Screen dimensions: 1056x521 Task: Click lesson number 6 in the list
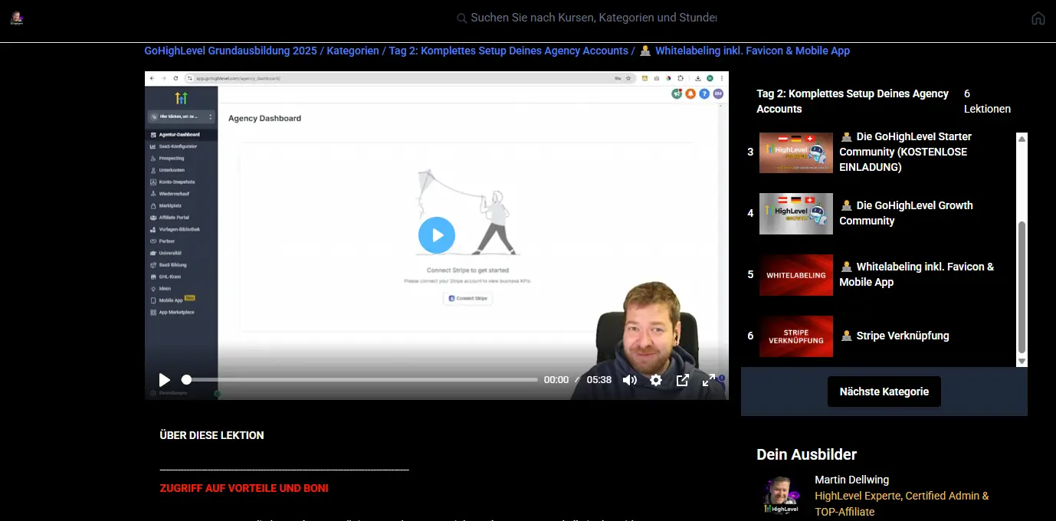tap(750, 336)
